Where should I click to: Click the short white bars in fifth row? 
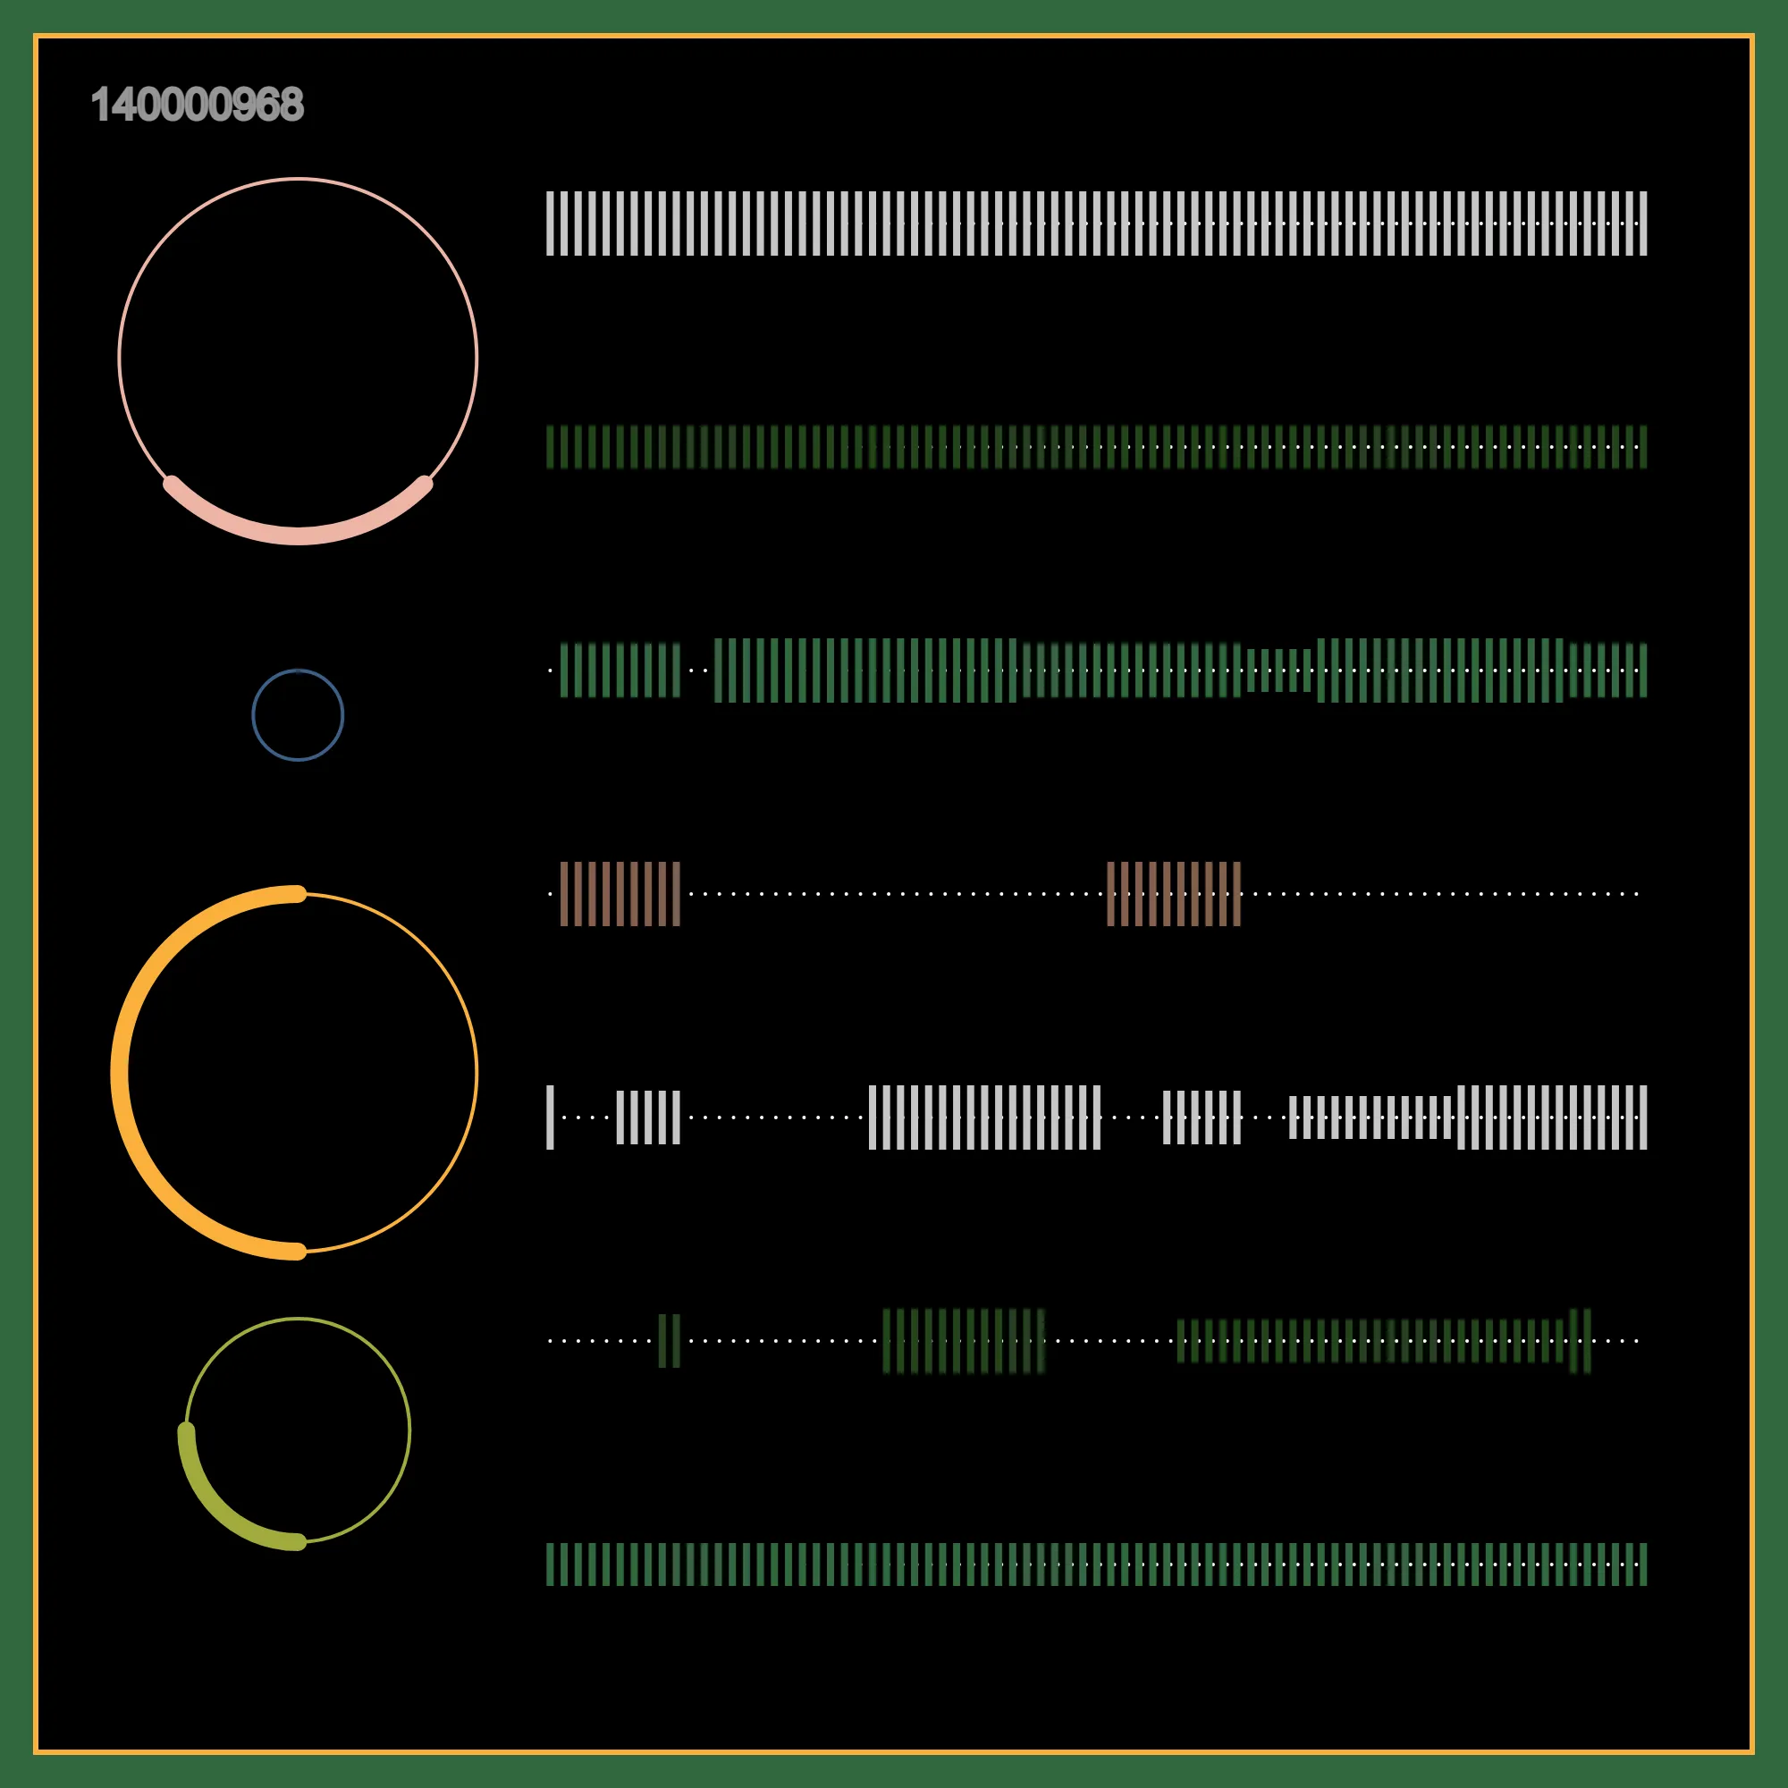1370,1117
